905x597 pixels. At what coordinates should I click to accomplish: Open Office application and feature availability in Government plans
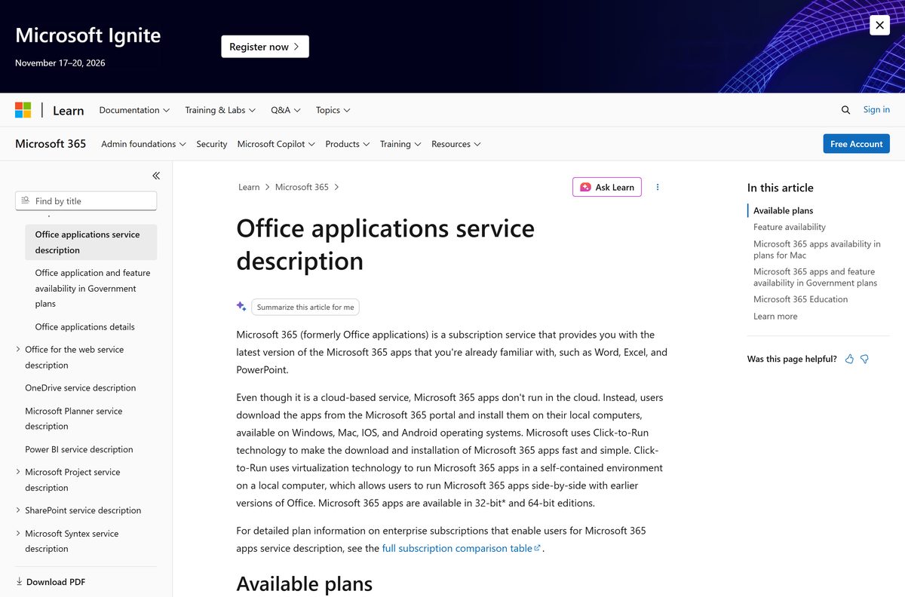(93, 288)
